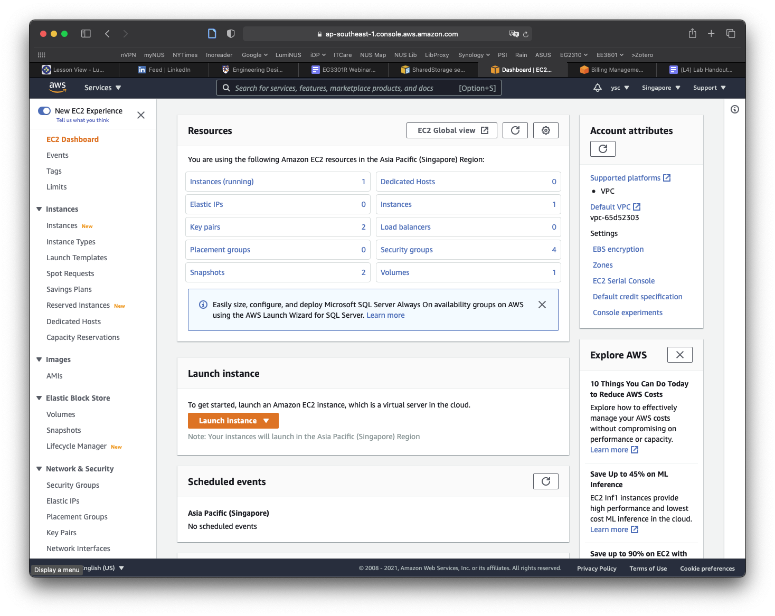The height and width of the screenshot is (616, 775).
Task: Open the Singapore region dropdown
Action: pos(660,88)
